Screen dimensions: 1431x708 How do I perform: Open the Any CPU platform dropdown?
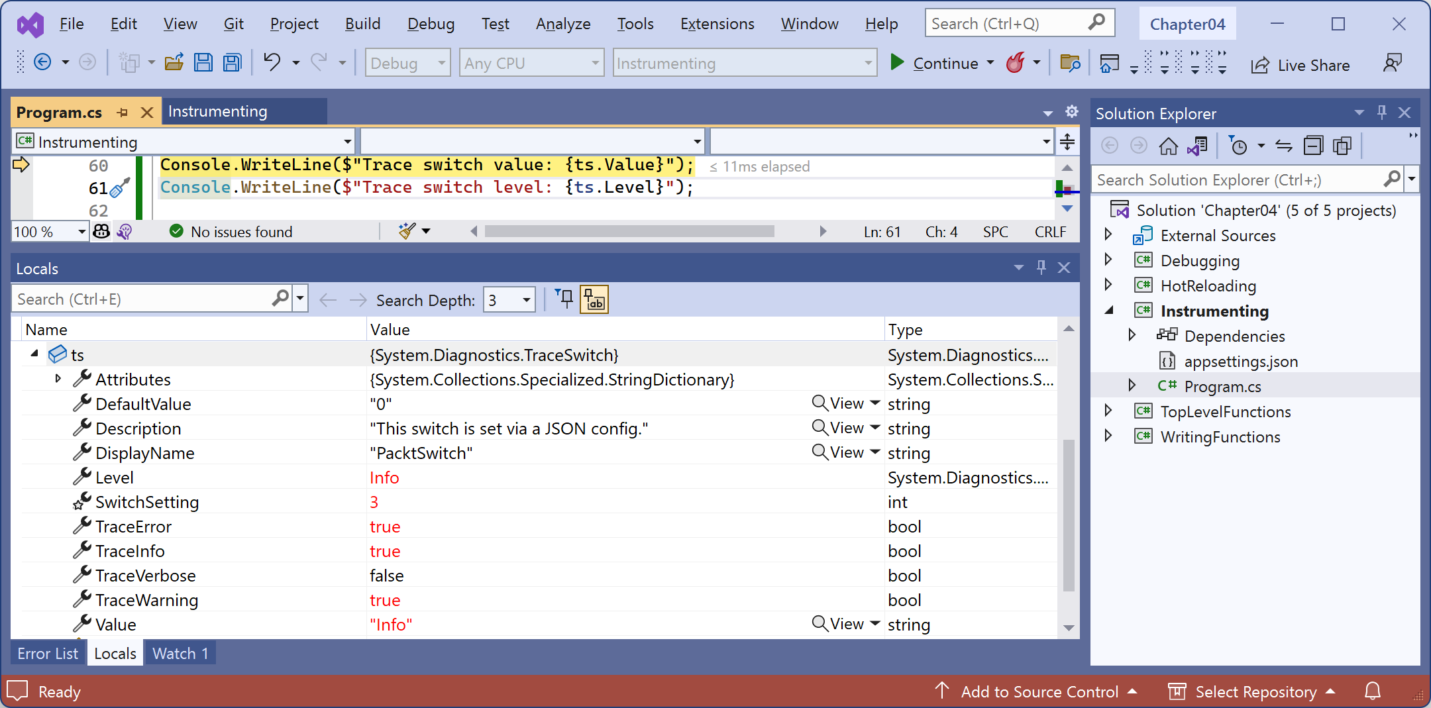click(x=531, y=63)
